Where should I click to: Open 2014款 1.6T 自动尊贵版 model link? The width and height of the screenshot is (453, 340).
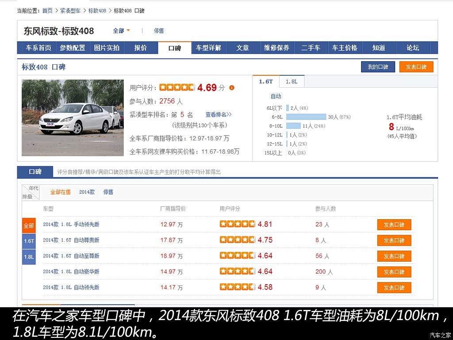tap(71, 240)
